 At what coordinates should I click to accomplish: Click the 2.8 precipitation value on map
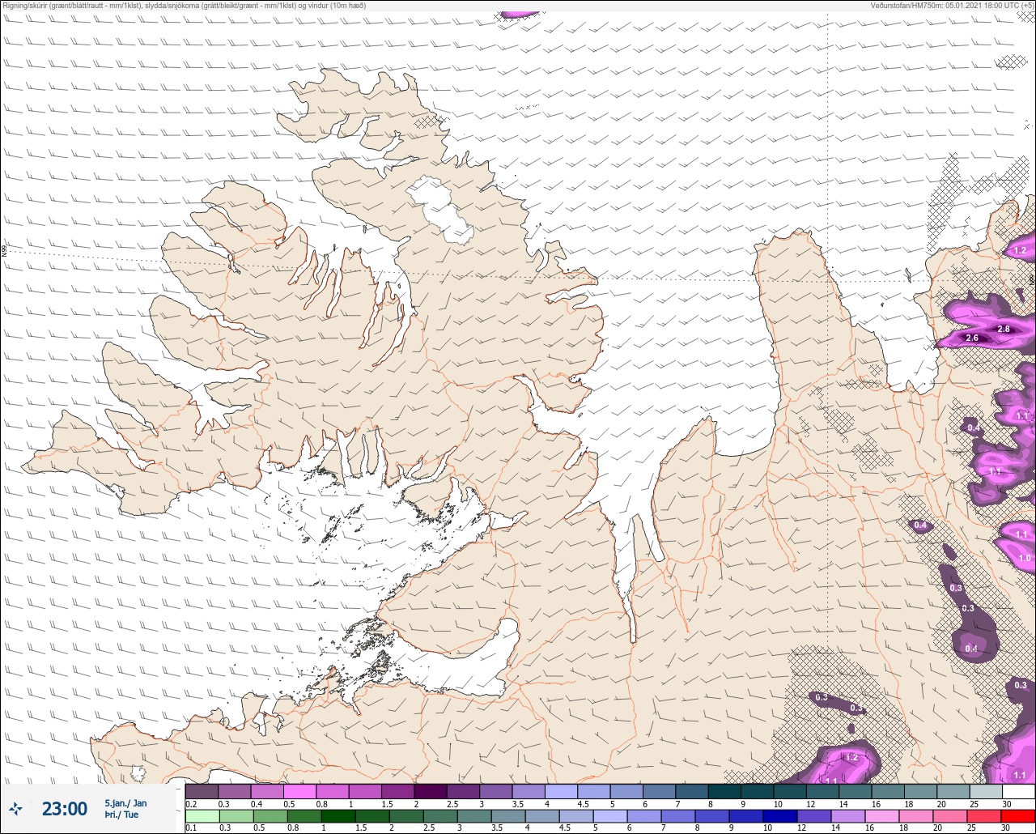click(1004, 329)
